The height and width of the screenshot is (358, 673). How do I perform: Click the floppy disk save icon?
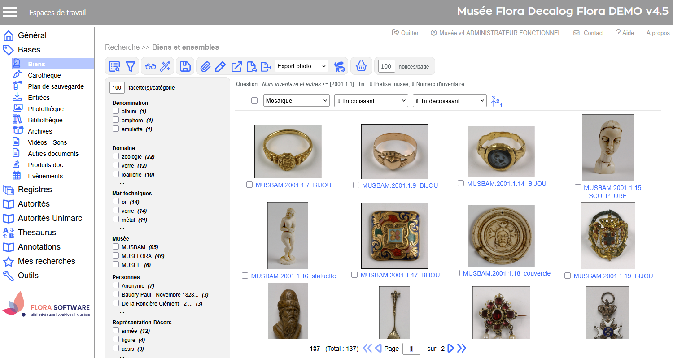click(184, 67)
